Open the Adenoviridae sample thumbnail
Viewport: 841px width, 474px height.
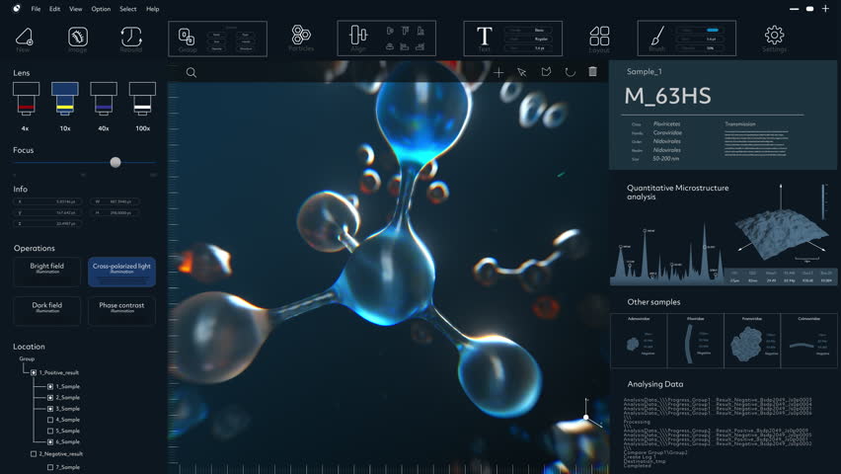(639, 341)
